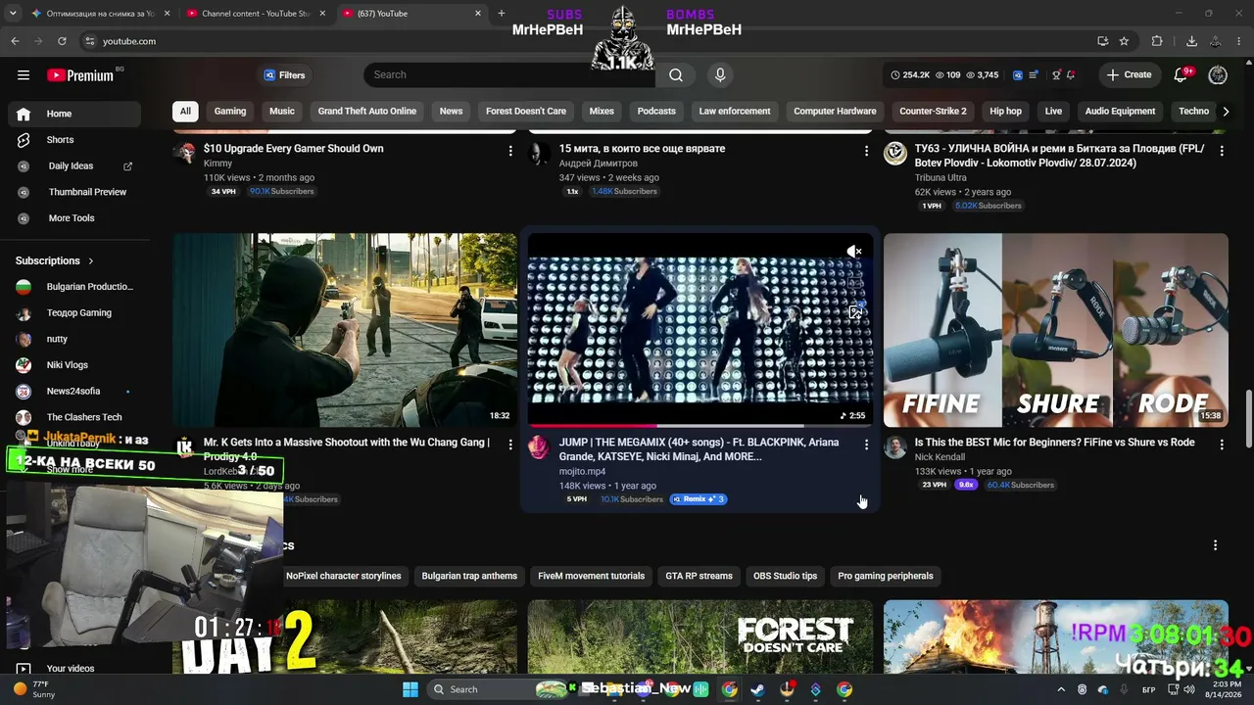This screenshot has width=1254, height=705.
Task: Open a new browser tab
Action: pos(502,14)
